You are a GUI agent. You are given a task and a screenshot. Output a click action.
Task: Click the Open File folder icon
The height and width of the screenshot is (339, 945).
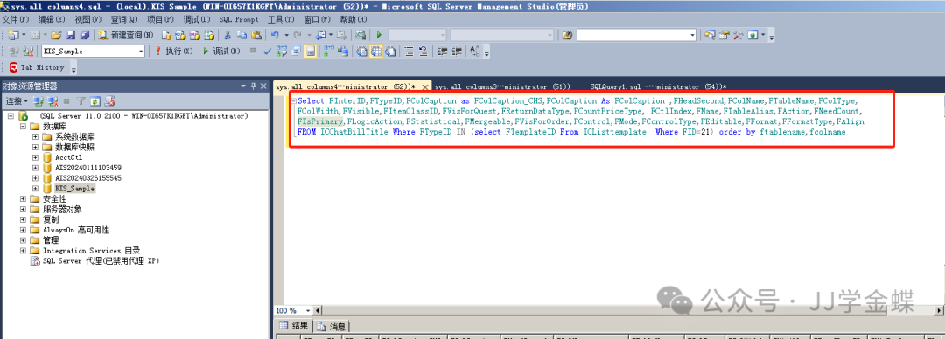pos(56,35)
